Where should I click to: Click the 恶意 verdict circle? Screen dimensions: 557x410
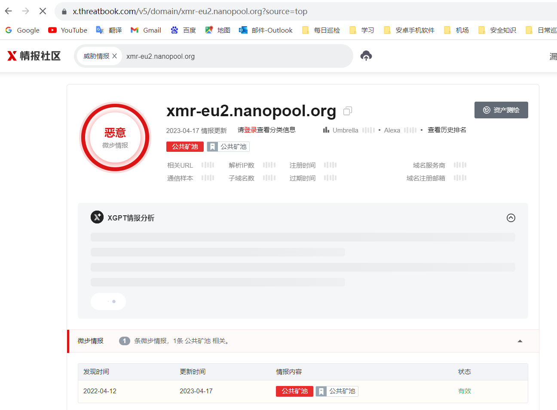pos(115,137)
